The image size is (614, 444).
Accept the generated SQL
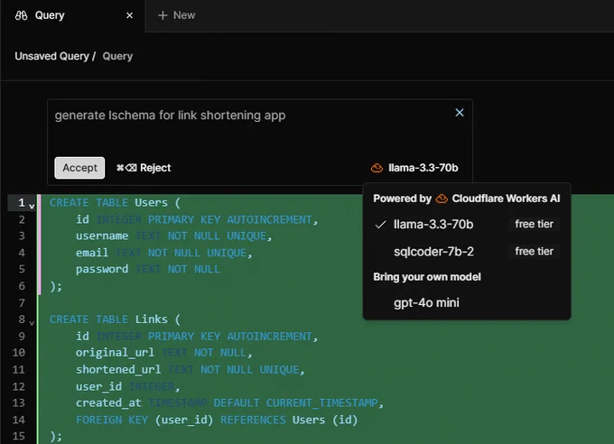pyautogui.click(x=79, y=168)
